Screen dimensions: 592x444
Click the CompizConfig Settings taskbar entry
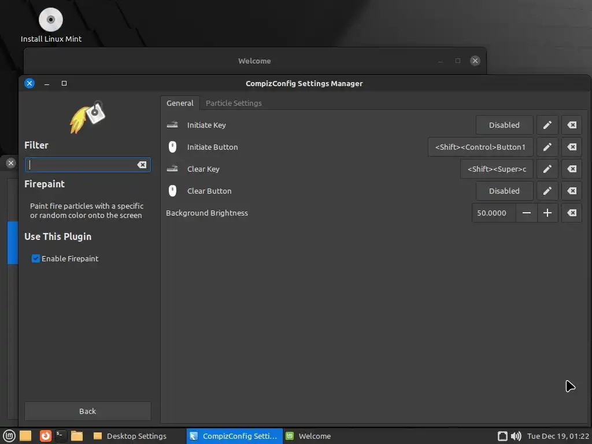click(235, 436)
